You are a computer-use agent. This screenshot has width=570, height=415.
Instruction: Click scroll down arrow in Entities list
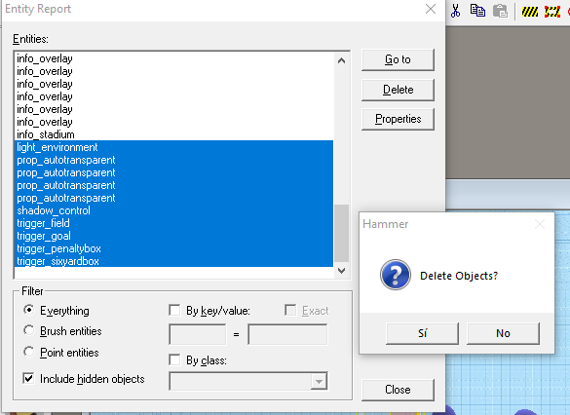point(341,271)
